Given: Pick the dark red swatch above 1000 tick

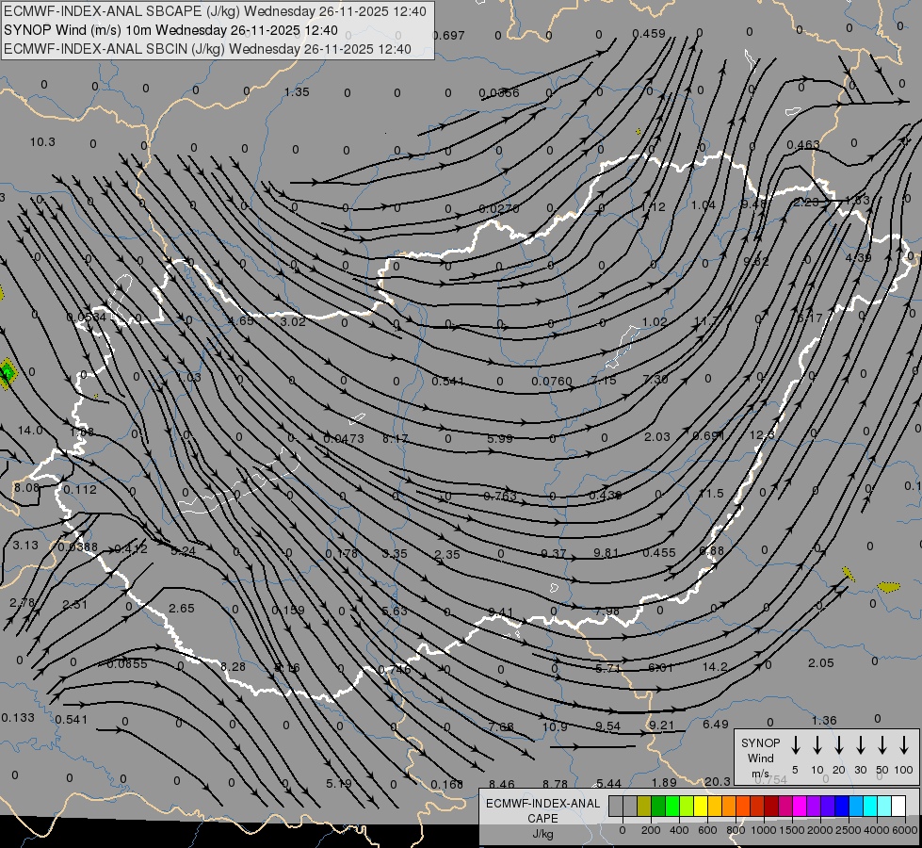Looking at the screenshot, I should coord(771,807).
